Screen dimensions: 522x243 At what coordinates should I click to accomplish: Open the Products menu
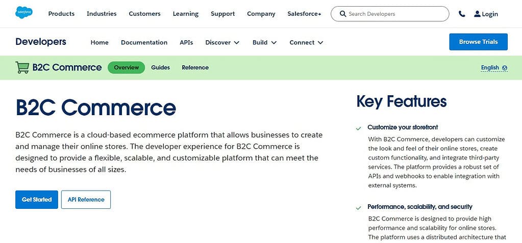point(61,14)
